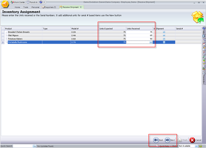Switch to the Suppliers (7) tab
206x148 pixels.
pos(49,7)
